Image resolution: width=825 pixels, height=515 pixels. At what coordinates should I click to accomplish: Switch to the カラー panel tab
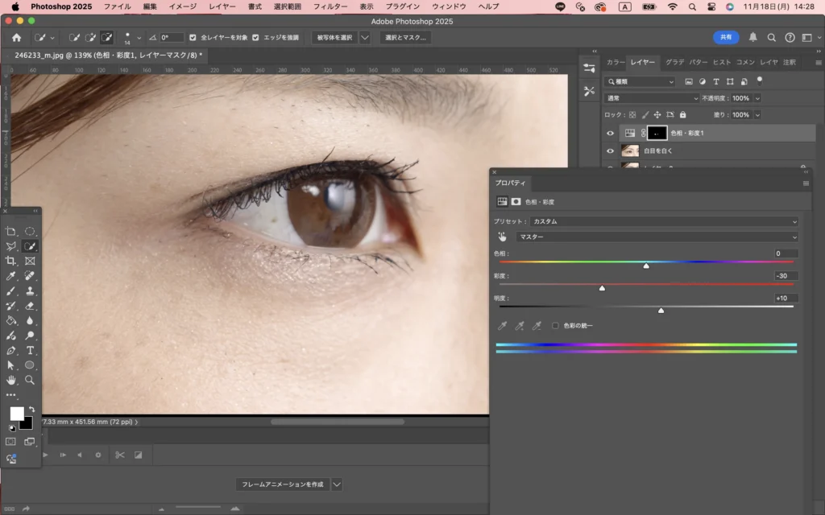pos(615,62)
